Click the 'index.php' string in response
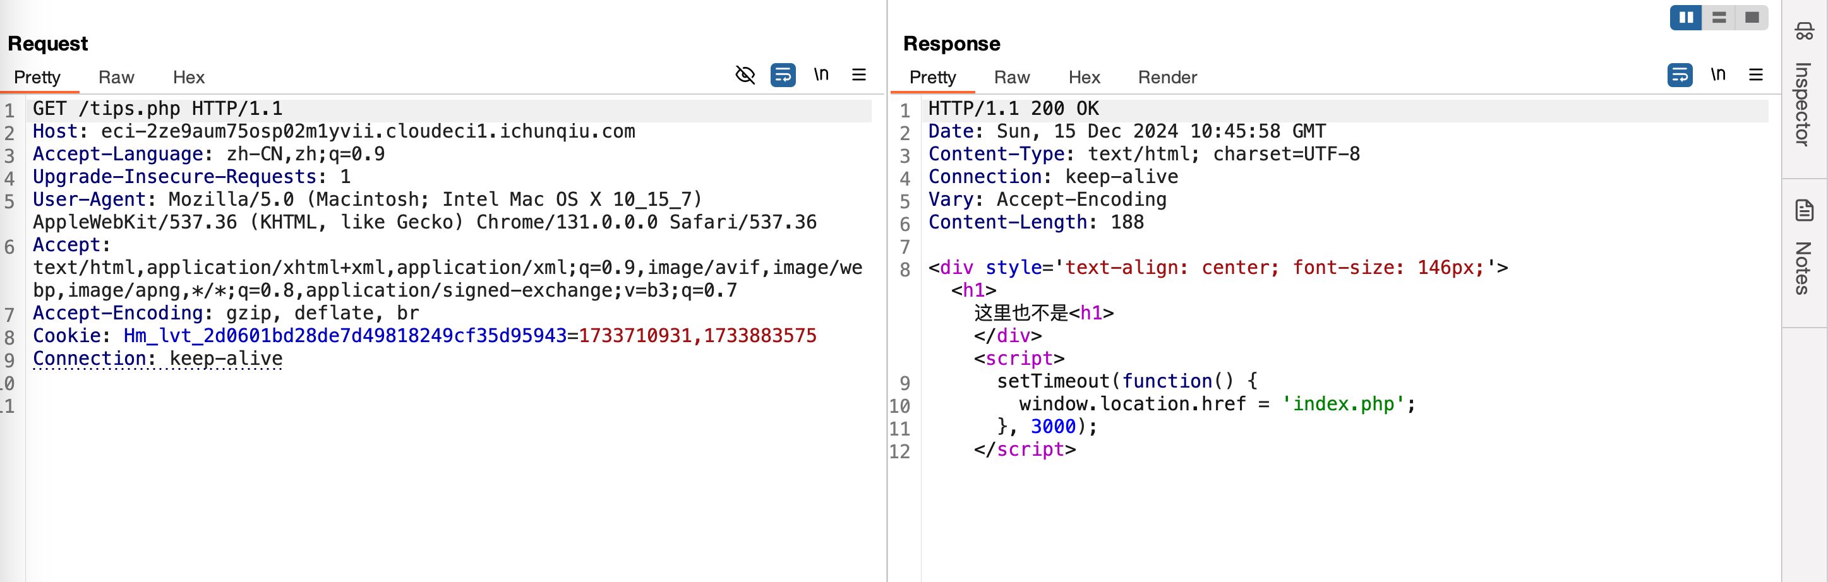The width and height of the screenshot is (1828, 582). [x=1344, y=403]
